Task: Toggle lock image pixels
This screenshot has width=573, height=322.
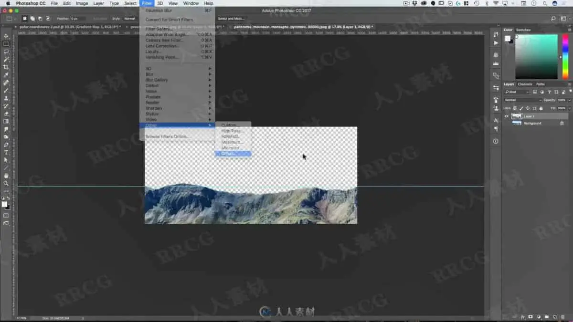Action: click(x=522, y=108)
